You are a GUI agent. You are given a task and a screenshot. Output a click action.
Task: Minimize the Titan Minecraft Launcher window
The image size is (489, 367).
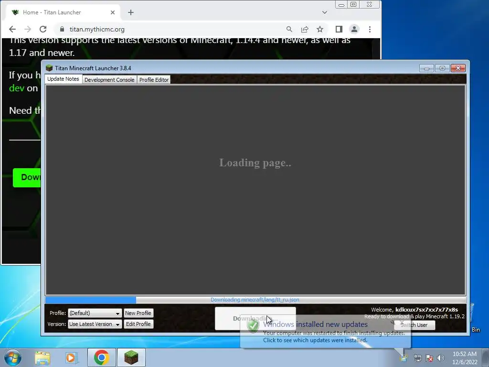[426, 68]
